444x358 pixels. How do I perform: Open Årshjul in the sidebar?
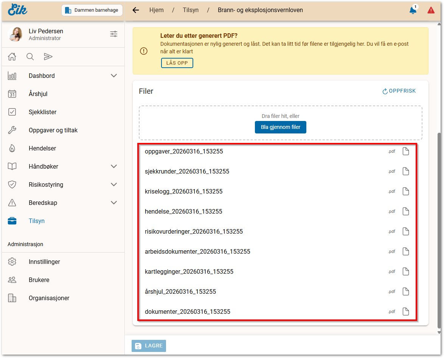tap(38, 94)
